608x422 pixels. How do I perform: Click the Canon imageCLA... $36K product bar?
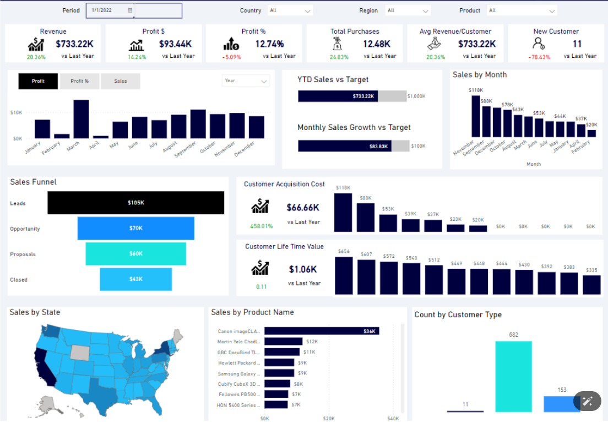pos(322,331)
